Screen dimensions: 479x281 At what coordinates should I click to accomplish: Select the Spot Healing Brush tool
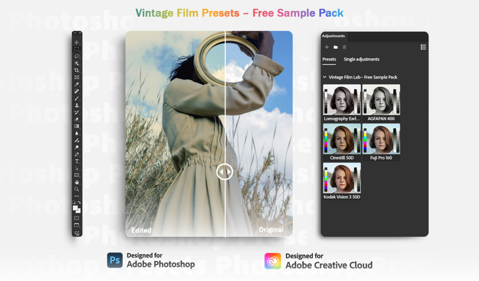(x=77, y=91)
